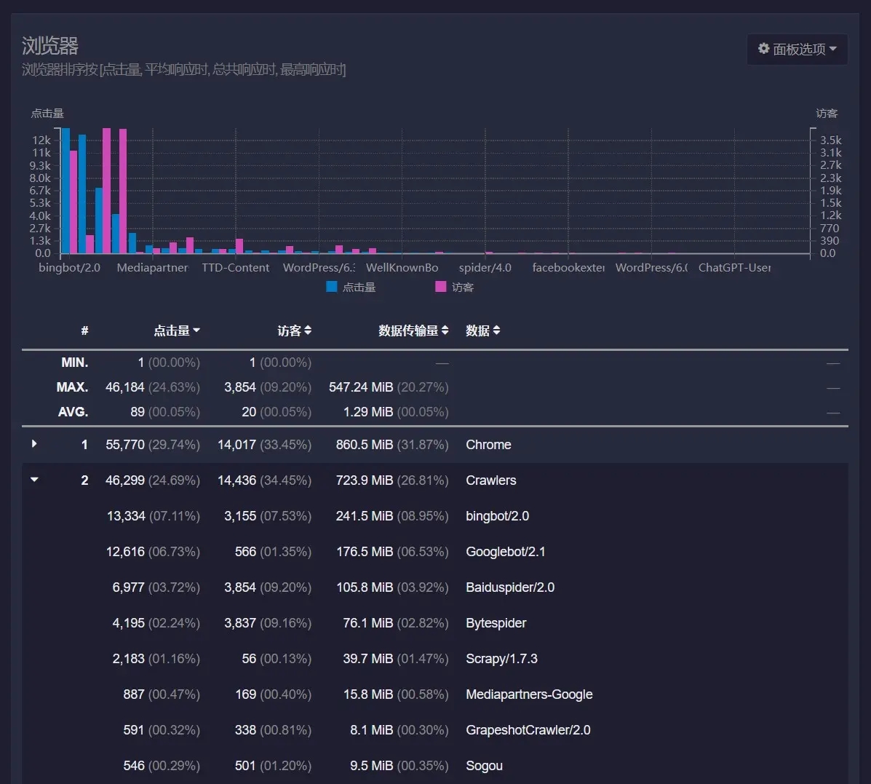Click the descending sort triangle next to 点击量
This screenshot has width=871, height=784.
click(198, 330)
